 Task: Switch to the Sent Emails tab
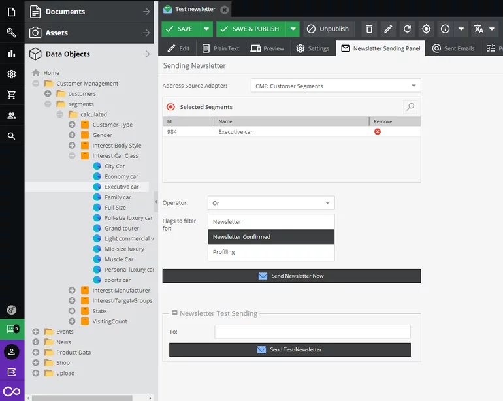pos(453,48)
